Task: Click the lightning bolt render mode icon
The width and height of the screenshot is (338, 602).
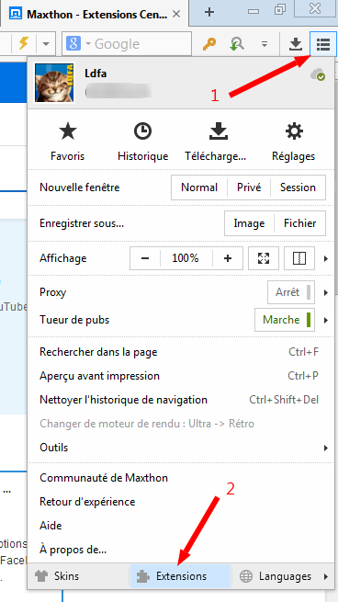Action: coord(24,43)
